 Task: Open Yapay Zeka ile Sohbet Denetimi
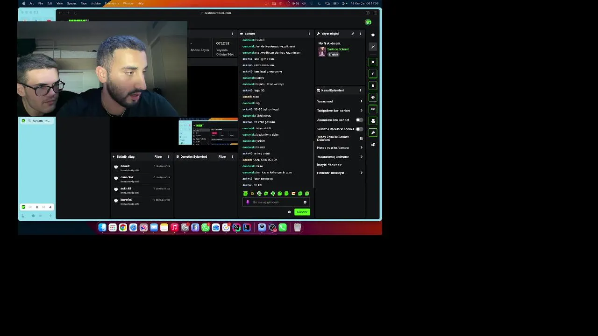click(x=339, y=138)
